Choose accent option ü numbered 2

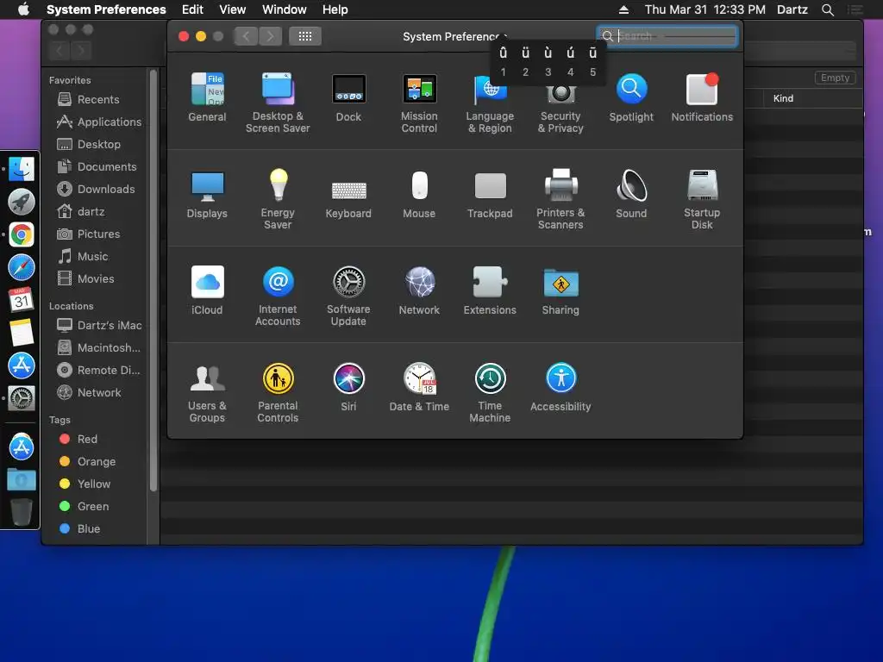(525, 61)
